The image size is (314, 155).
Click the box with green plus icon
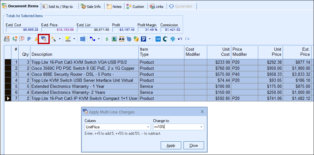coord(136,39)
